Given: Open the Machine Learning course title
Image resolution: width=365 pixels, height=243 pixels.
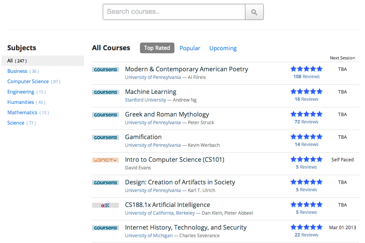Looking at the screenshot, I should (151, 92).
